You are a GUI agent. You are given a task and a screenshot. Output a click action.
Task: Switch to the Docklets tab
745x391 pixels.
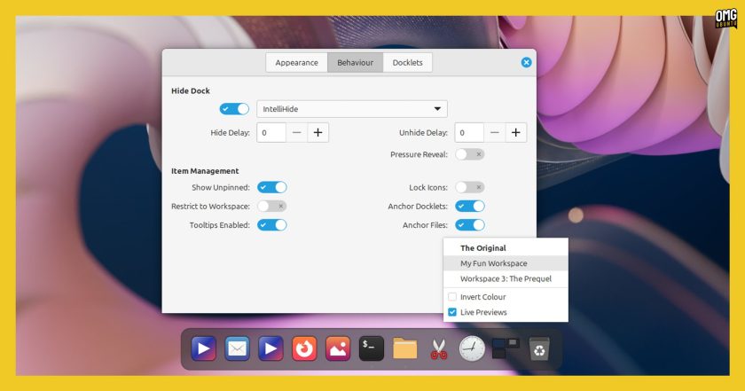pyautogui.click(x=408, y=63)
